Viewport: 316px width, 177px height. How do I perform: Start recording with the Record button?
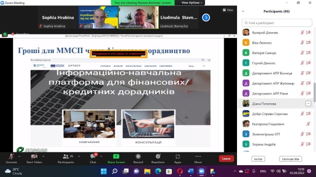pyautogui.click(x=138, y=158)
